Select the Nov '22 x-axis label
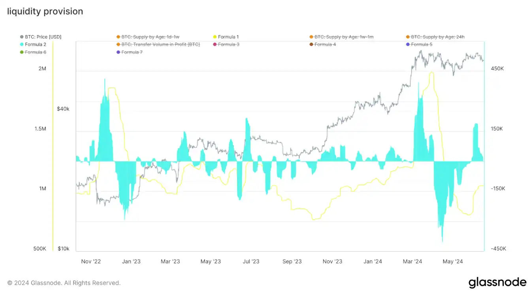531x295 pixels. [x=90, y=261]
